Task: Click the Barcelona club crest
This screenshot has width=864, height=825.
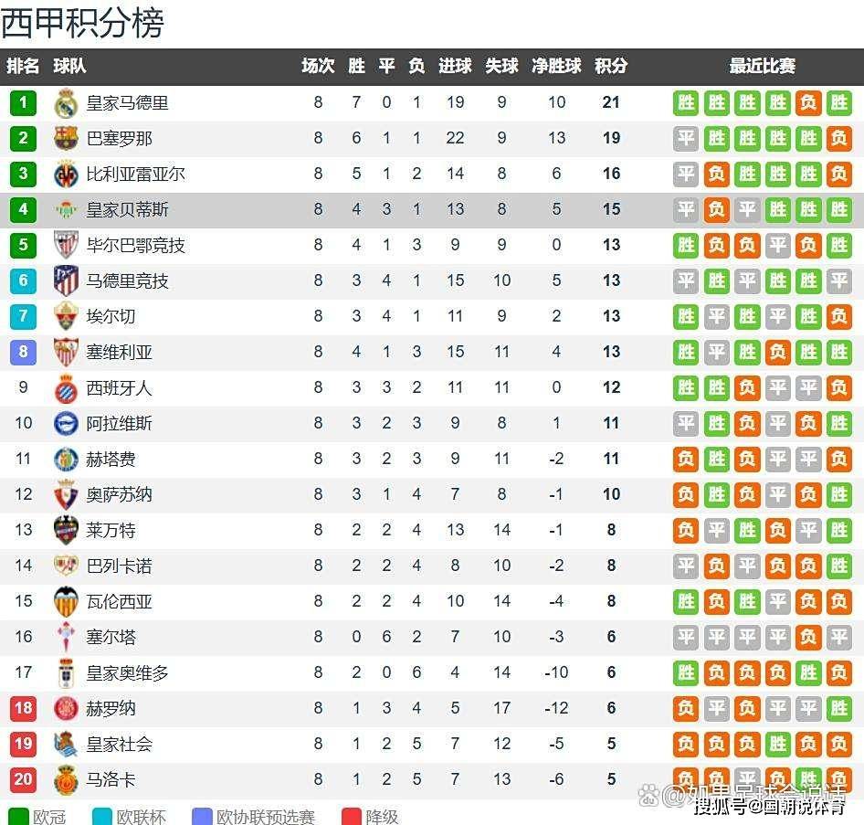Action: [x=66, y=139]
